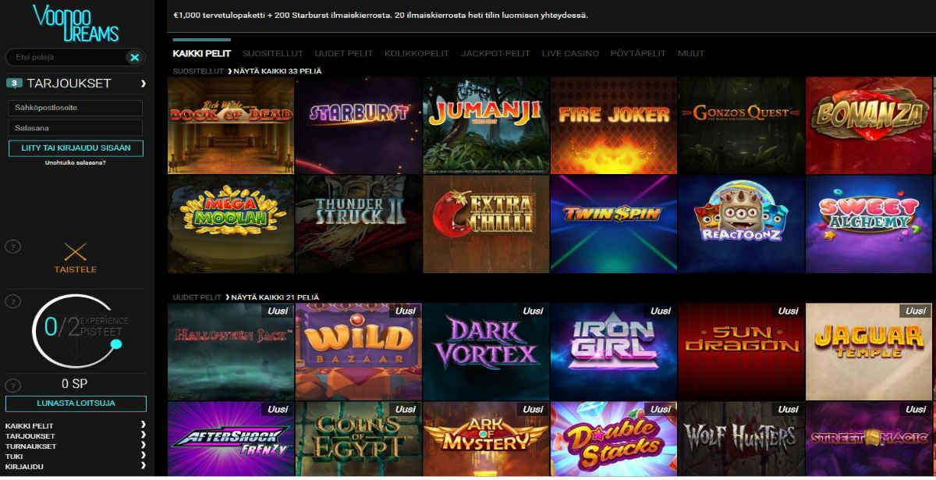This screenshot has height=480, width=936.
Task: Click the Taistele label
Action: 76,269
